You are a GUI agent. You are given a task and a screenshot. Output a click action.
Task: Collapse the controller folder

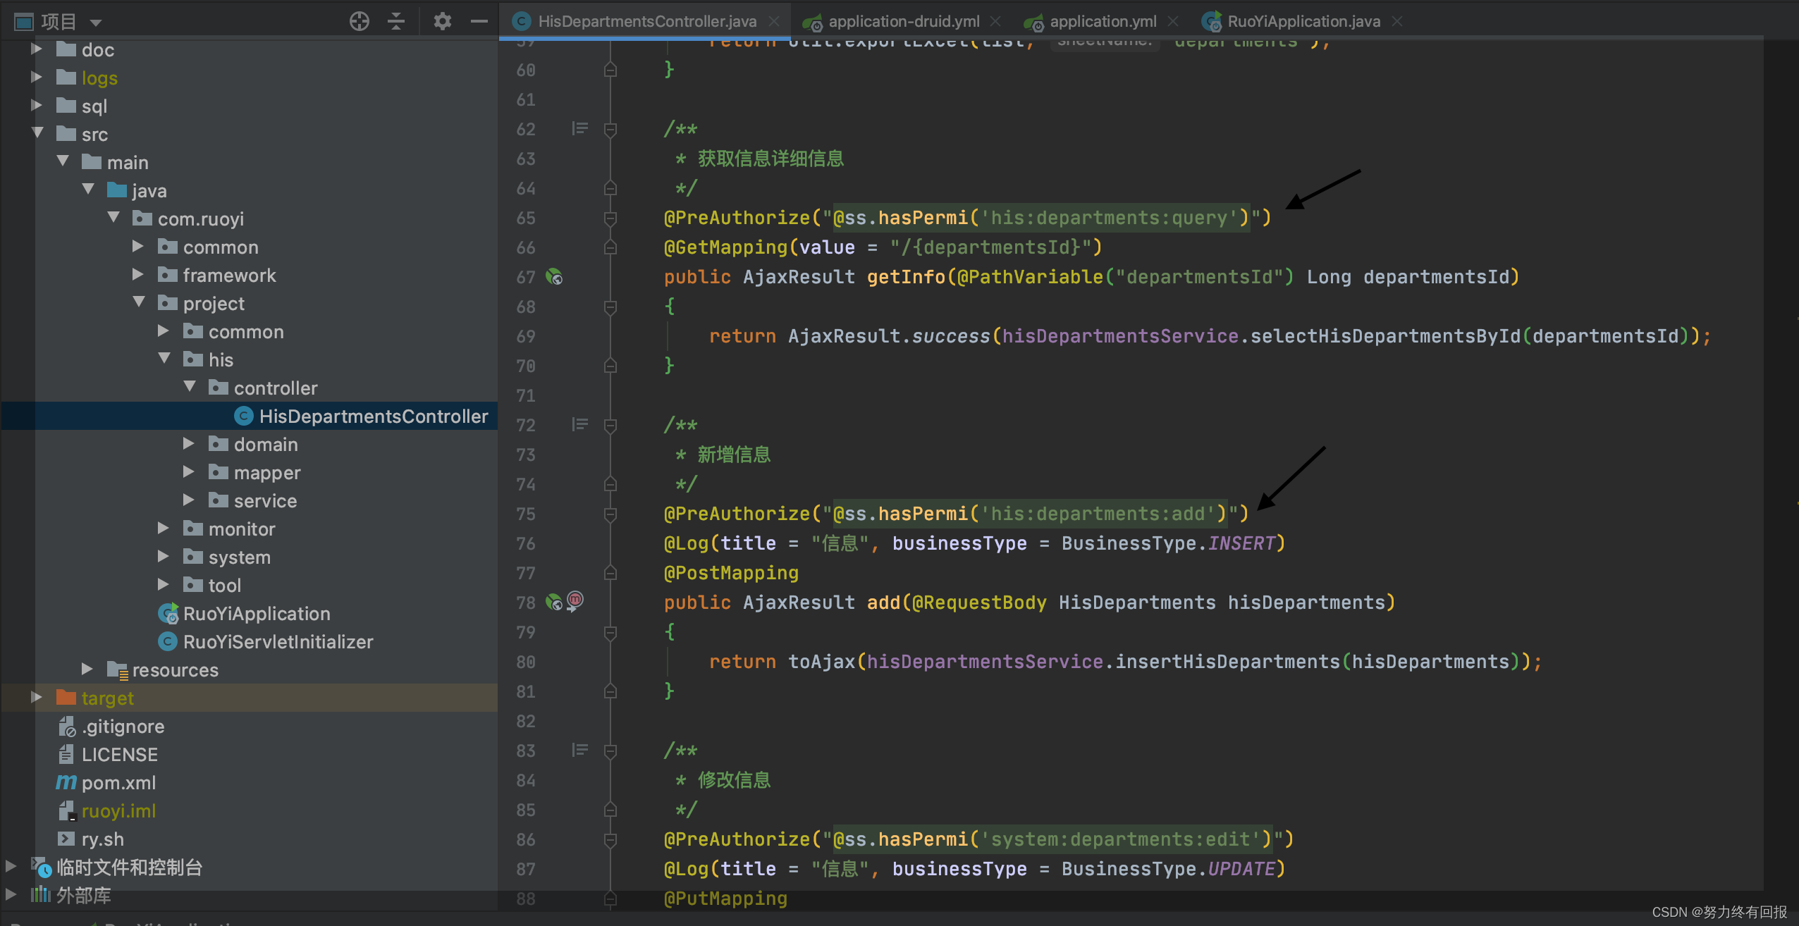tap(189, 387)
